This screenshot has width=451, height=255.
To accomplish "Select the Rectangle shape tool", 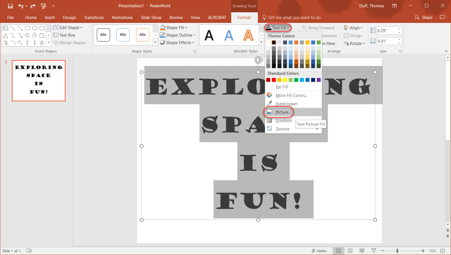I will tap(28, 28).
